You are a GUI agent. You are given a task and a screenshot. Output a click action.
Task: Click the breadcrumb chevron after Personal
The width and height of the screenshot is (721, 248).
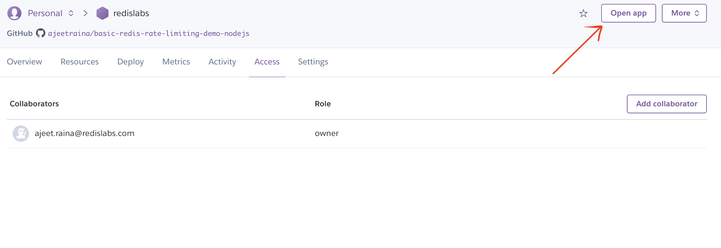[86, 13]
